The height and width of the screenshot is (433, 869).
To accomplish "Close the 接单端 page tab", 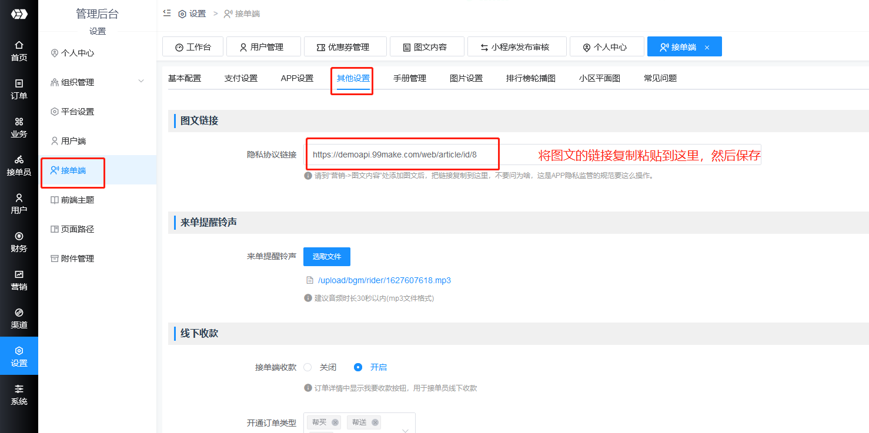I will pos(707,47).
